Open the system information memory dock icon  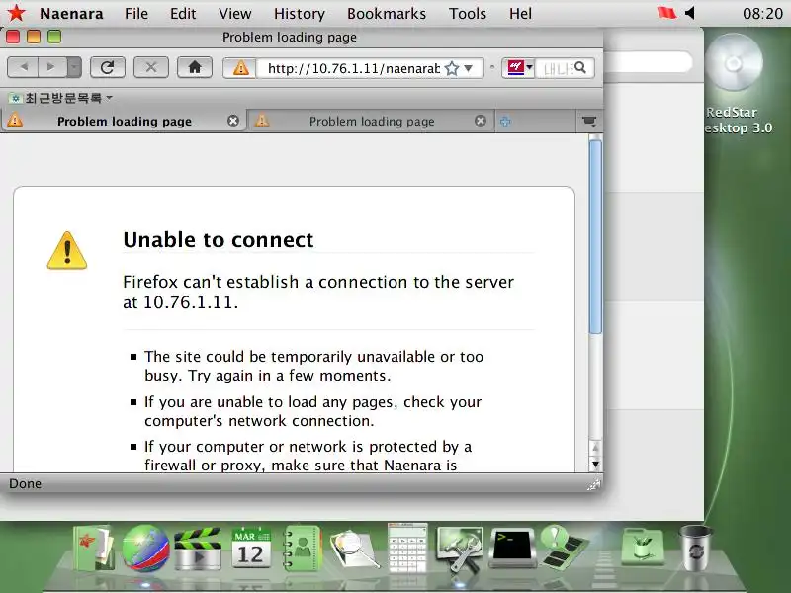coord(564,549)
